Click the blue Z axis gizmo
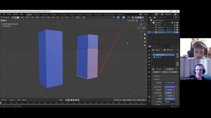The image size is (211, 118). click(141, 24)
